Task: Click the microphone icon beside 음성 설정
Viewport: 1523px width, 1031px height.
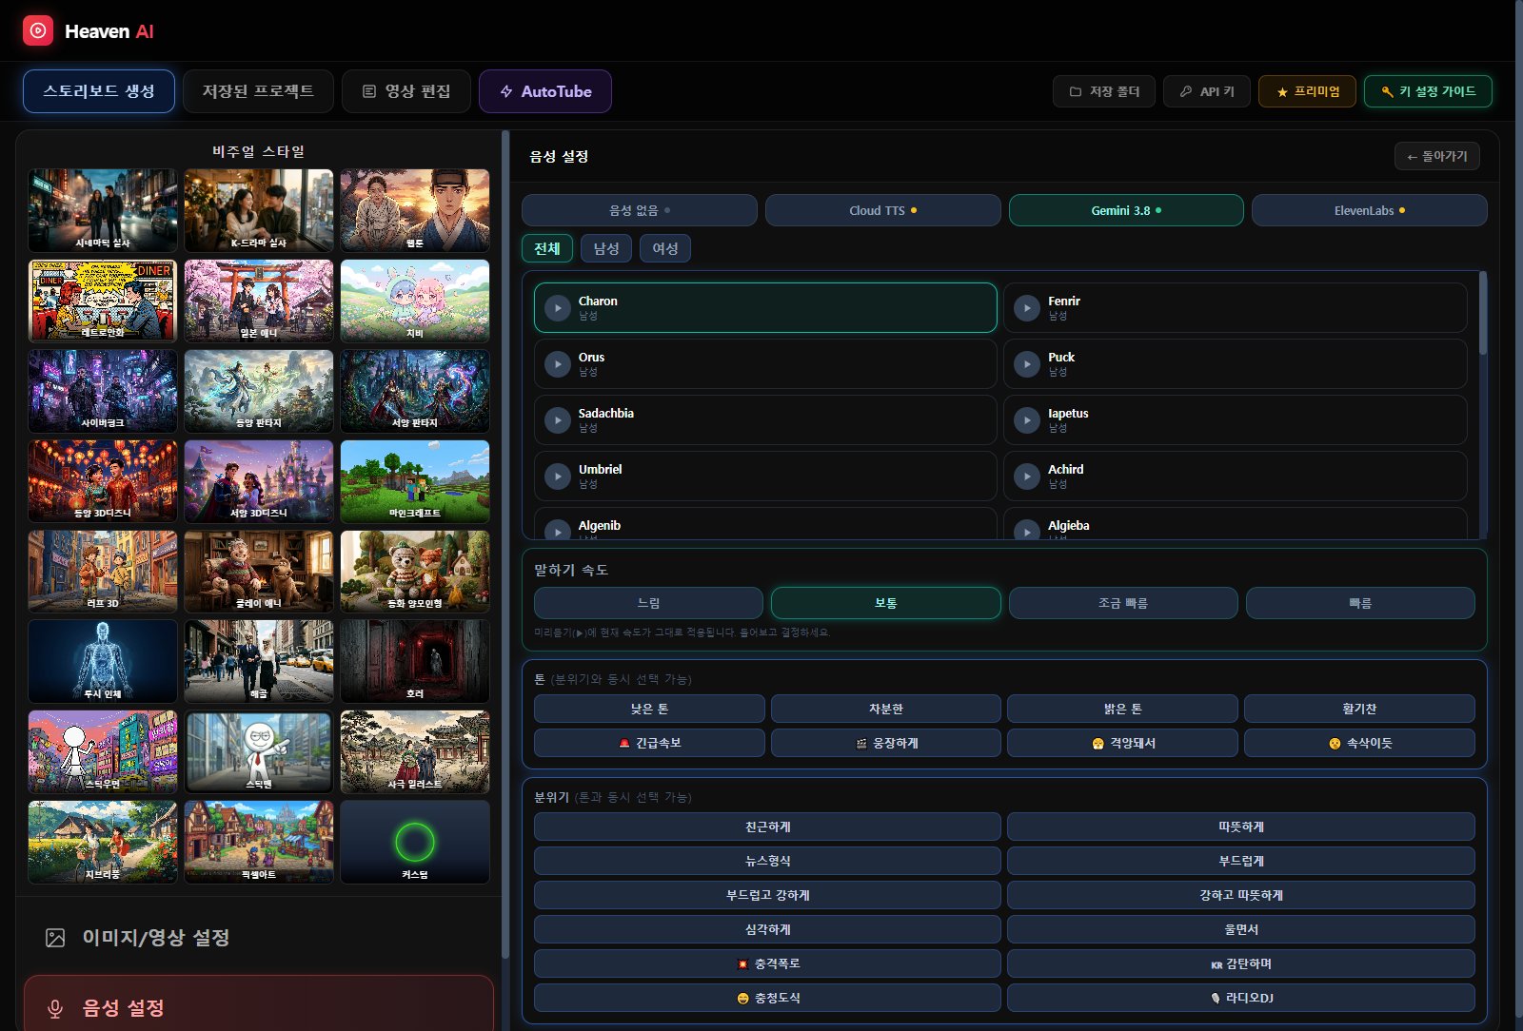Action: coord(55,1009)
